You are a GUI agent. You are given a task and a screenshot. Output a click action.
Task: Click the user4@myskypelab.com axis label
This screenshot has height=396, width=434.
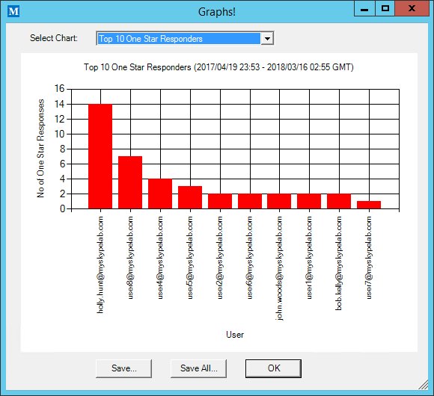160,258
